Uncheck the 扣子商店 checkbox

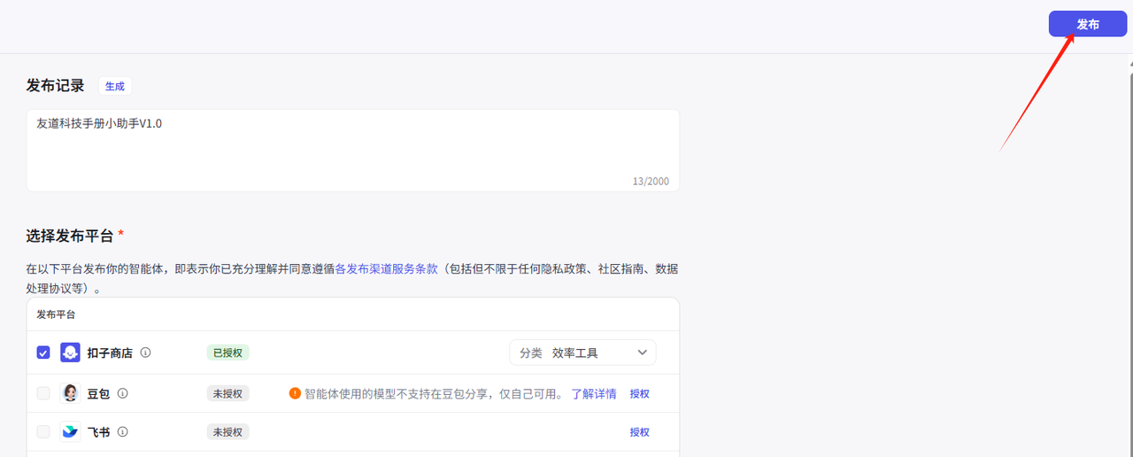point(43,352)
